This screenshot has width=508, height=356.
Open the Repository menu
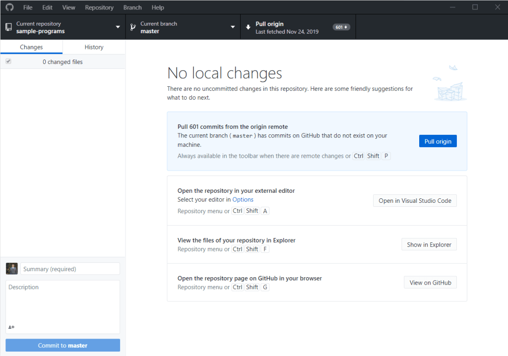[x=99, y=7]
